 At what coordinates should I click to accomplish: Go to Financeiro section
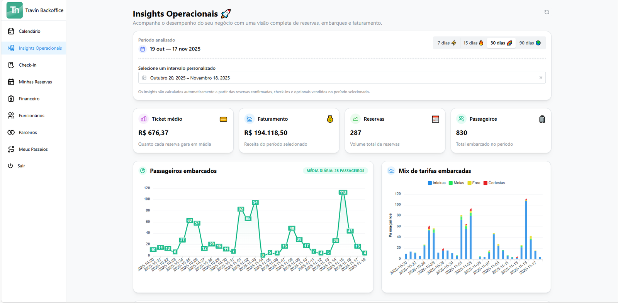[29, 99]
